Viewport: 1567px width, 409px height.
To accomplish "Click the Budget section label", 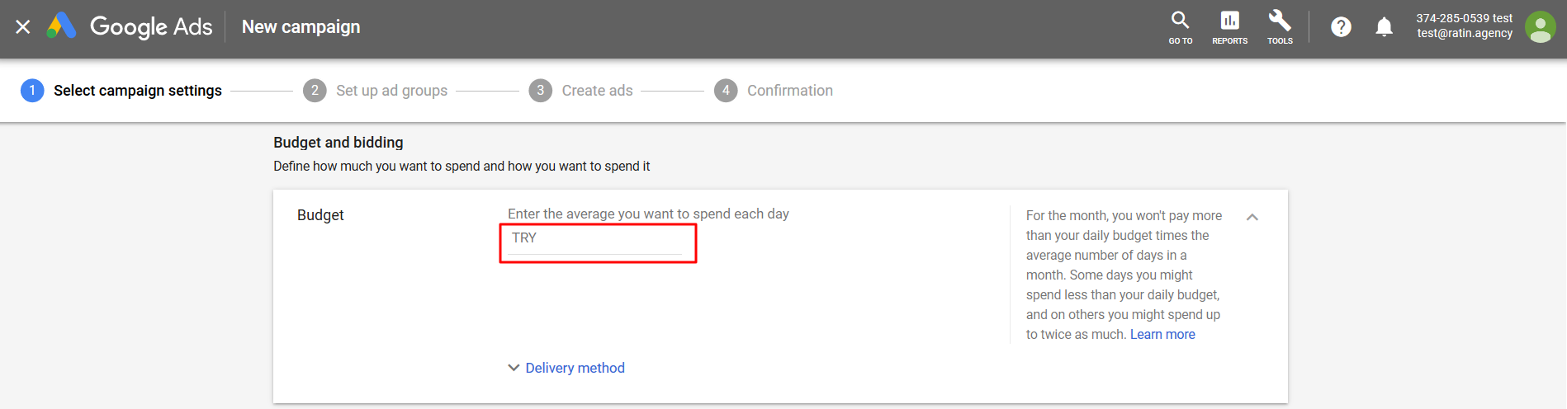I will click(320, 215).
